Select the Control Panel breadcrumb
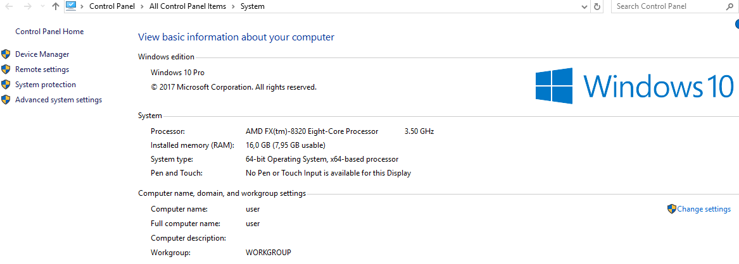Viewport: 739px width, 264px height. point(111,6)
